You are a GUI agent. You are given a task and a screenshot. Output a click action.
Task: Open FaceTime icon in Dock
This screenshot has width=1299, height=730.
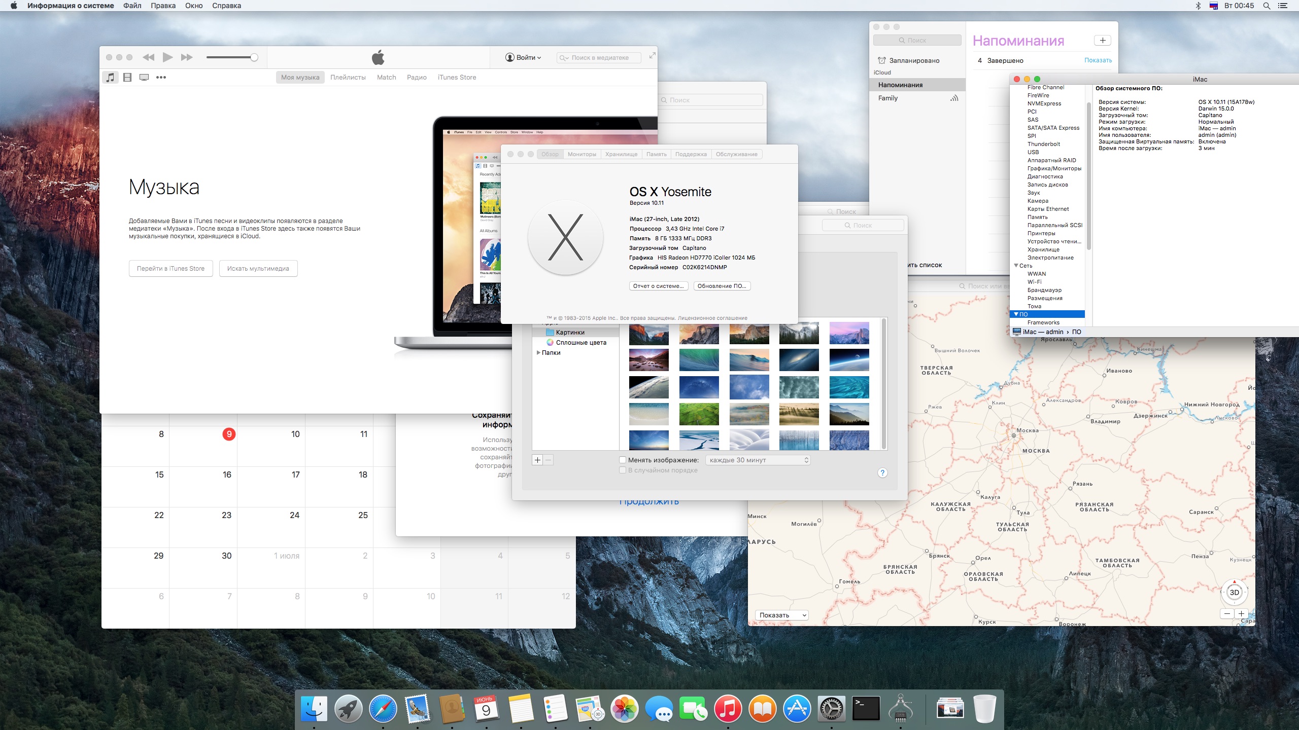[693, 708]
